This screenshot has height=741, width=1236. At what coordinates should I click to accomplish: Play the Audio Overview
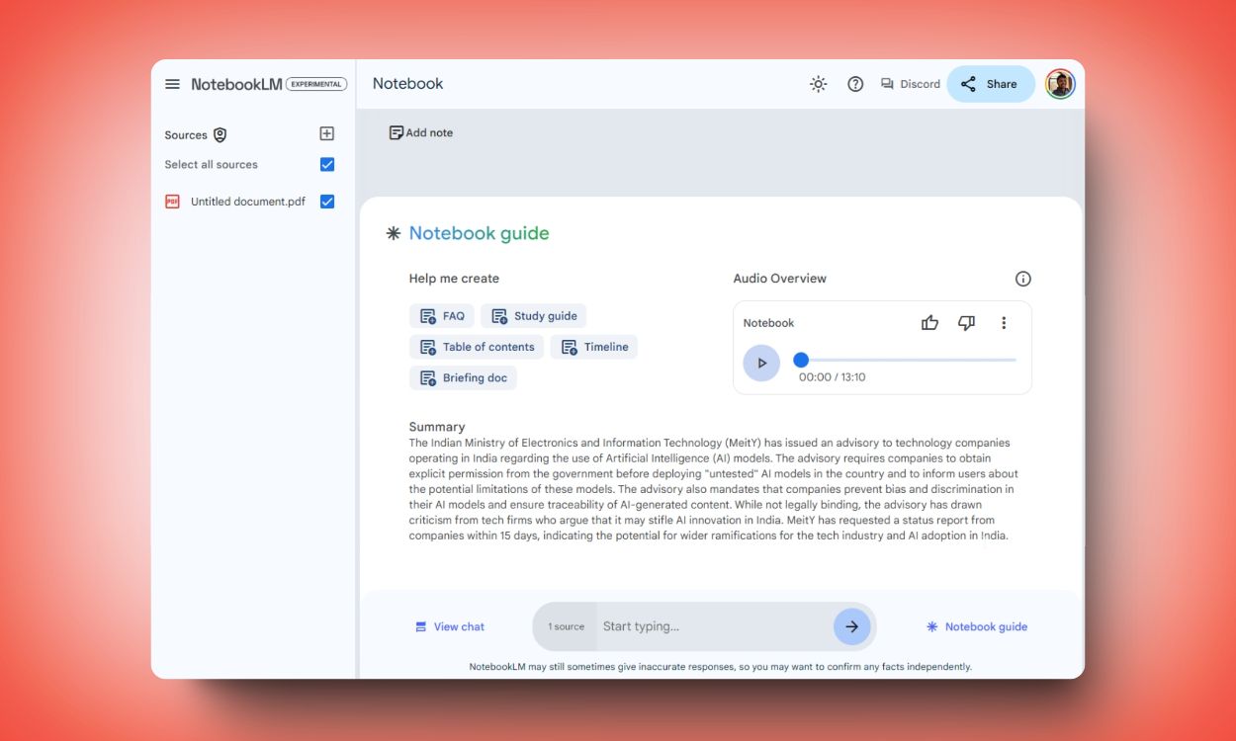[x=760, y=363]
